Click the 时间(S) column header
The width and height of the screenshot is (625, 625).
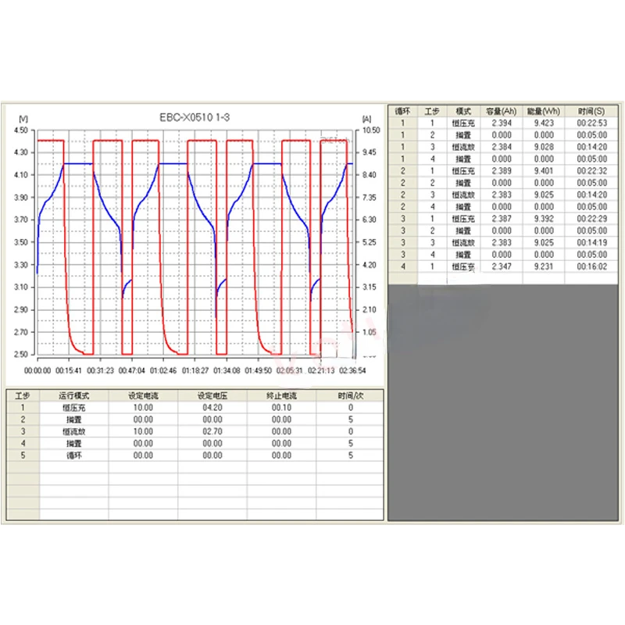click(x=591, y=111)
